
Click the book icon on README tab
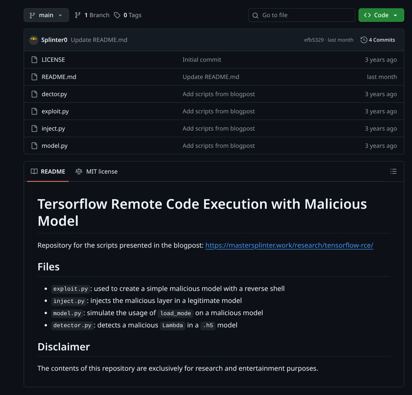pos(34,171)
